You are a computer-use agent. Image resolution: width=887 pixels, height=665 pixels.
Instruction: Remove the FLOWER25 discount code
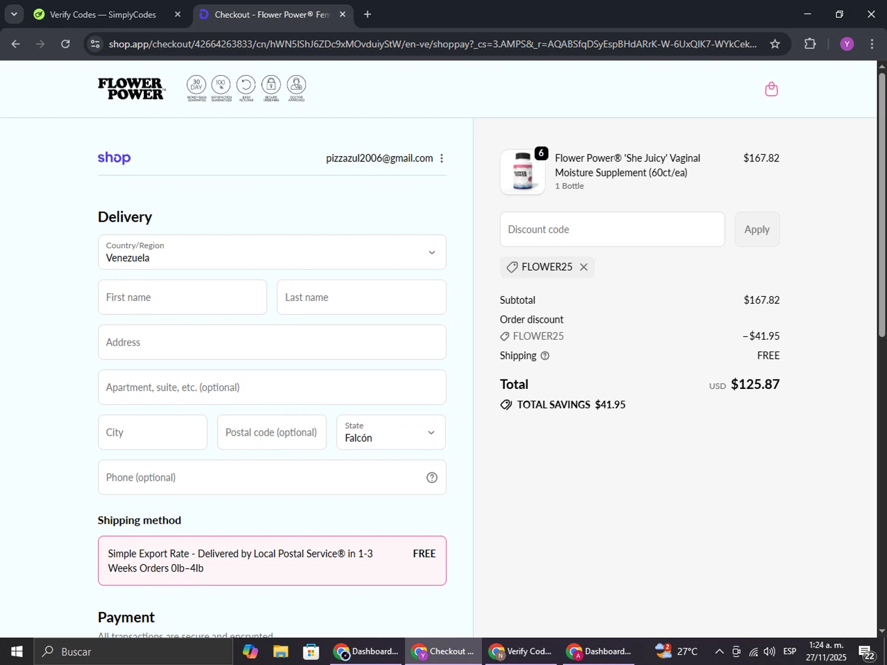click(x=584, y=267)
